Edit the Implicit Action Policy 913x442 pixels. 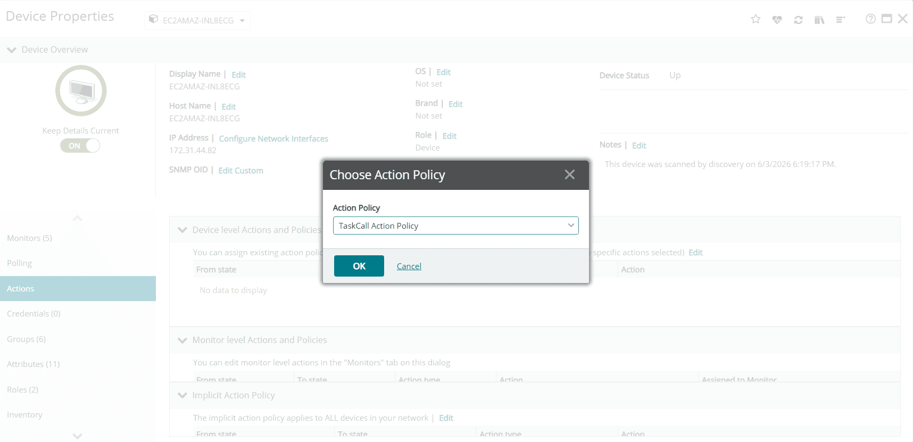coord(446,418)
